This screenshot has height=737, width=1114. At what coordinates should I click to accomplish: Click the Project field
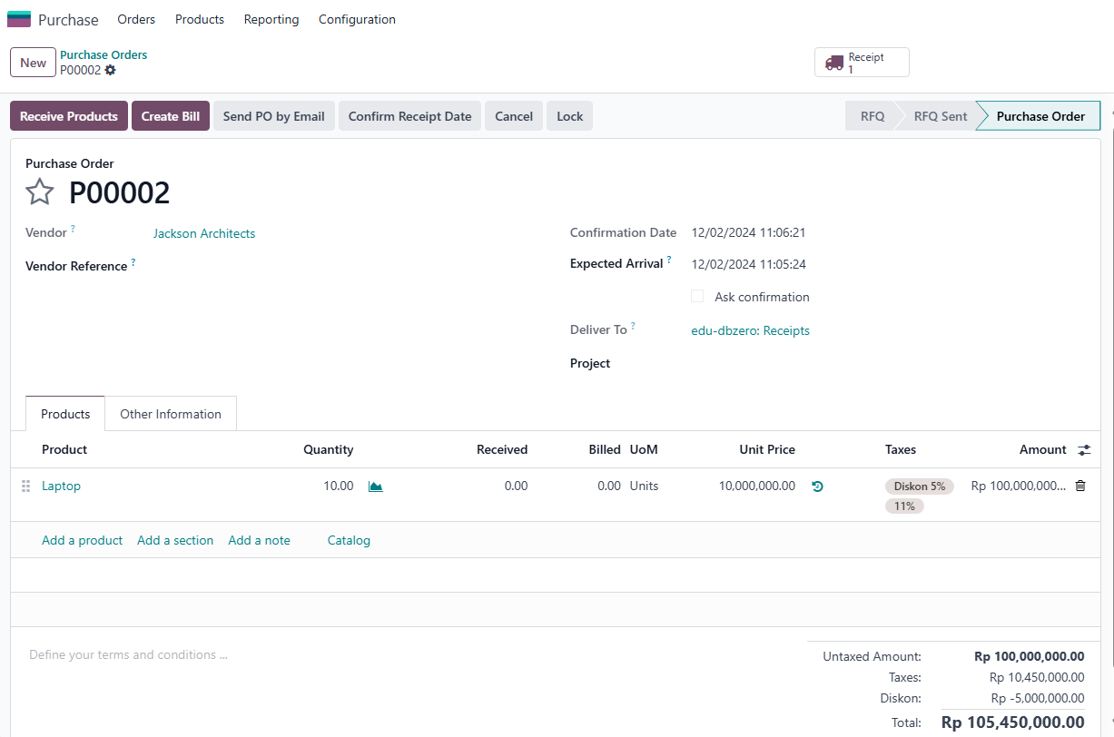point(888,363)
